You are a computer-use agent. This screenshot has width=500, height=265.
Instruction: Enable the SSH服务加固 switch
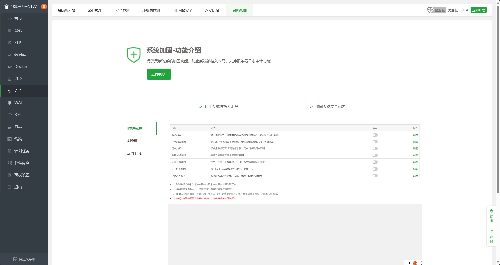pos(375,169)
